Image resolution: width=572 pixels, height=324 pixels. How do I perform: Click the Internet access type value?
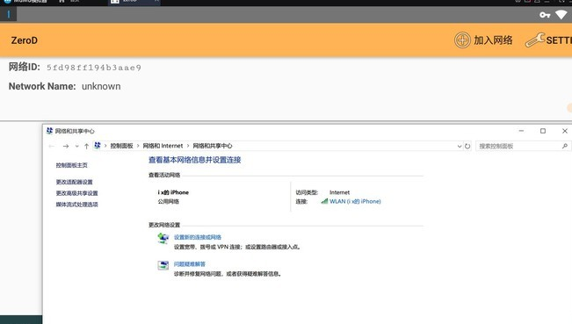[x=339, y=192]
